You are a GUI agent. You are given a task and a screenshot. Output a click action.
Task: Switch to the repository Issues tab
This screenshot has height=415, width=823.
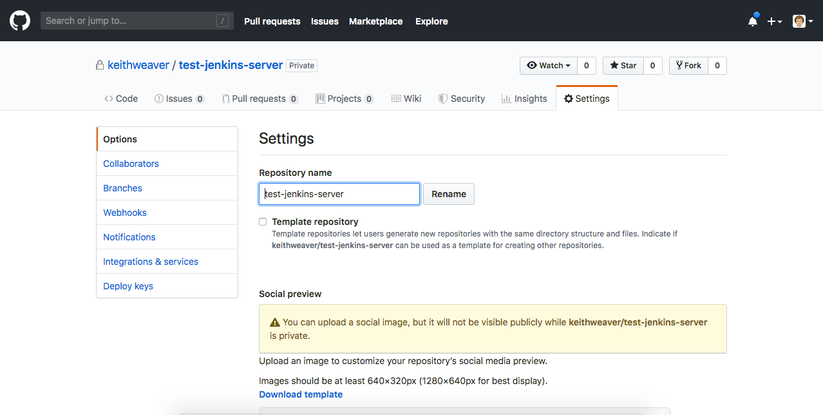180,99
